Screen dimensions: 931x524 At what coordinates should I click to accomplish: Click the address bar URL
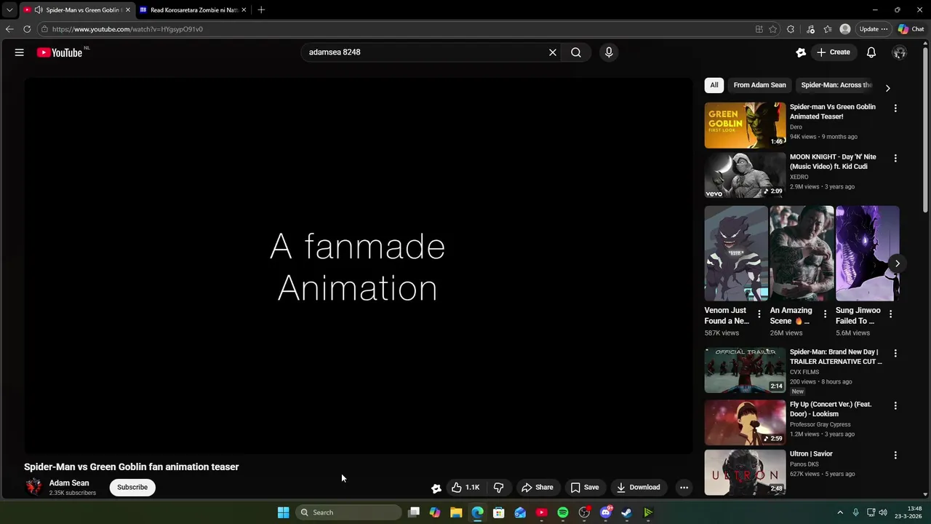click(127, 29)
